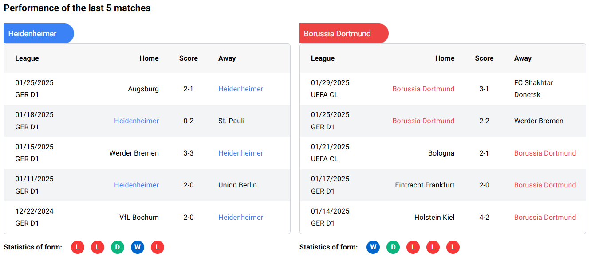Open Heidenheimer link in the Augsburg match row
Viewport: 591px width, 257px height.
pyautogui.click(x=240, y=89)
